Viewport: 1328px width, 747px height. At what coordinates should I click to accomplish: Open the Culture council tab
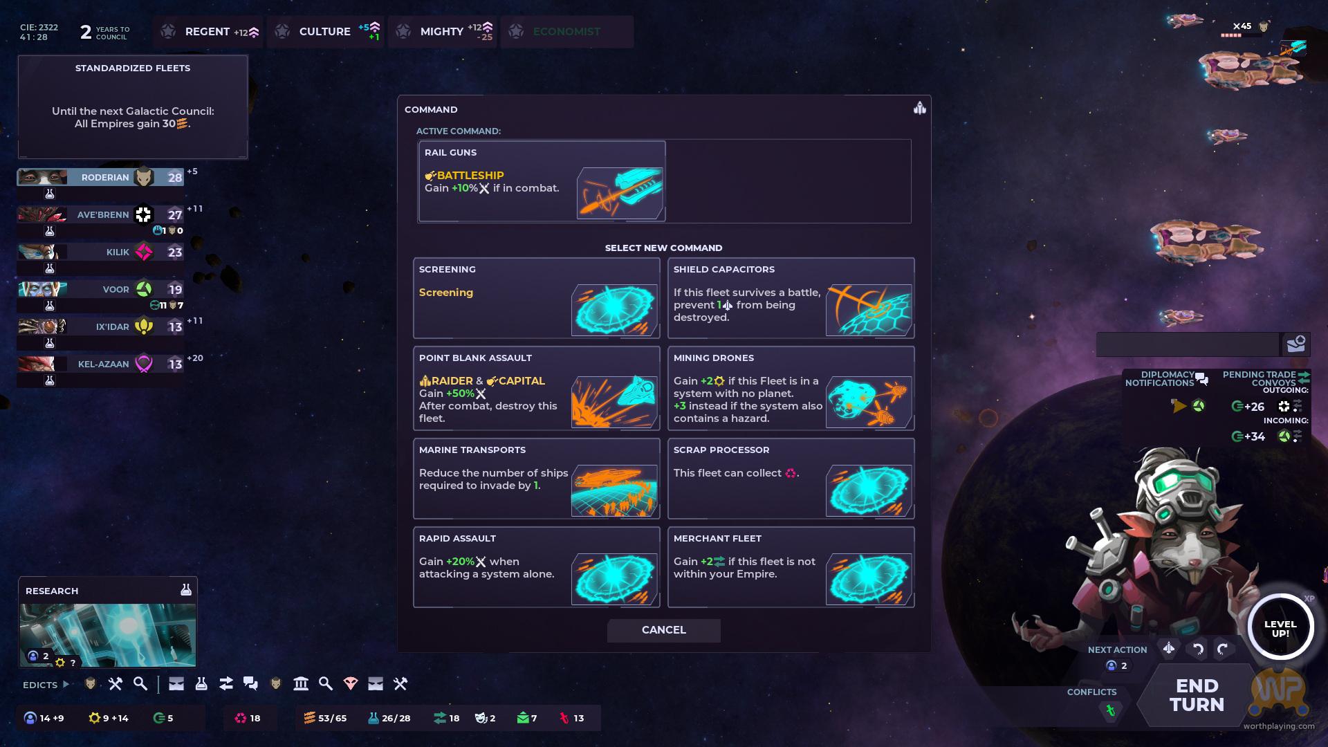(325, 32)
